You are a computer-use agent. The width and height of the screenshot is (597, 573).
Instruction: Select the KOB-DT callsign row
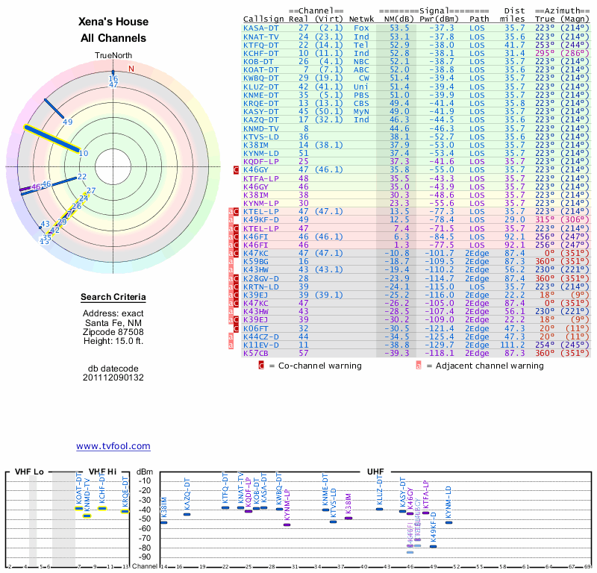[x=258, y=60]
